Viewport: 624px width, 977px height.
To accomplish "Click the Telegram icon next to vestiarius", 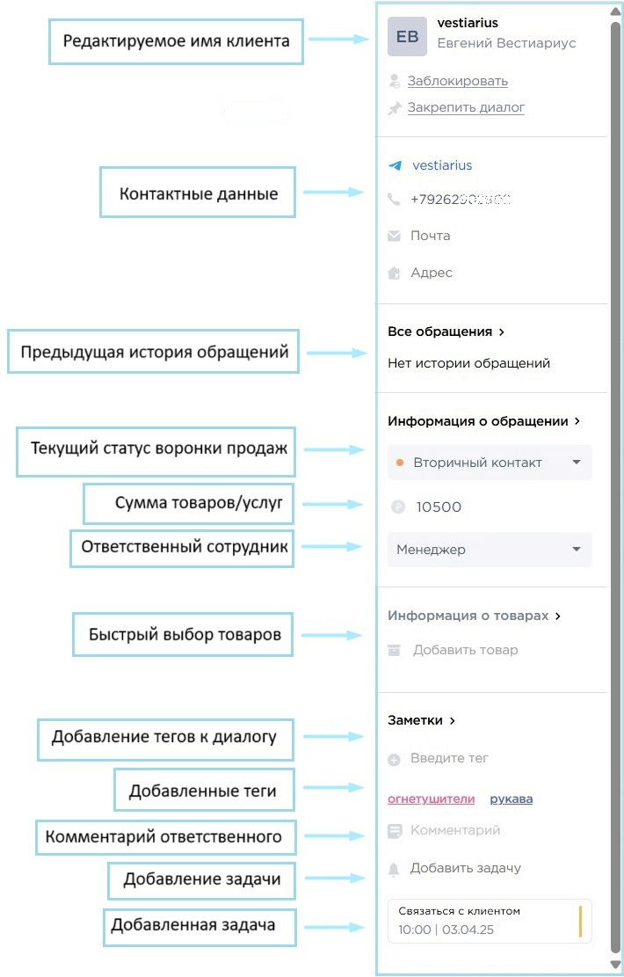I will [395, 165].
